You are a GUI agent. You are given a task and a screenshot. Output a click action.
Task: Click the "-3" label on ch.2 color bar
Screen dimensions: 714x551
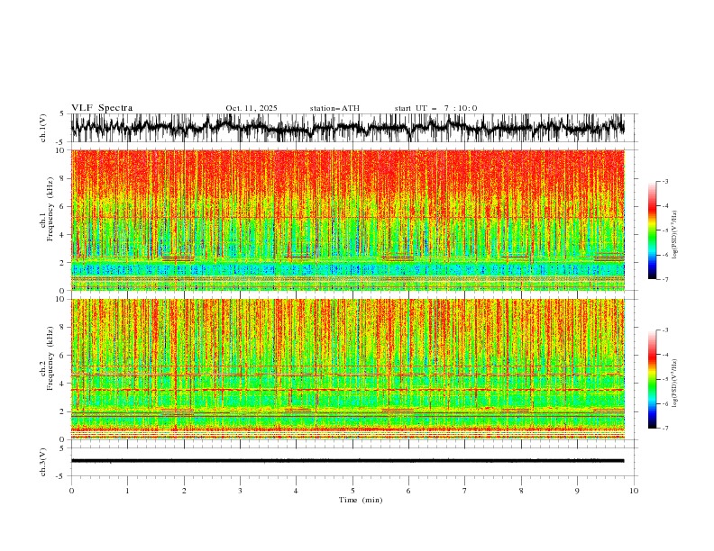[664, 330]
